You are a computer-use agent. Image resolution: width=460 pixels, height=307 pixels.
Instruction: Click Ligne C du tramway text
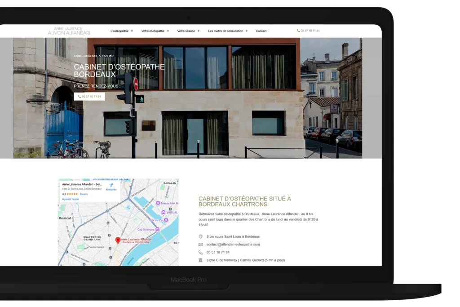click(x=246, y=260)
